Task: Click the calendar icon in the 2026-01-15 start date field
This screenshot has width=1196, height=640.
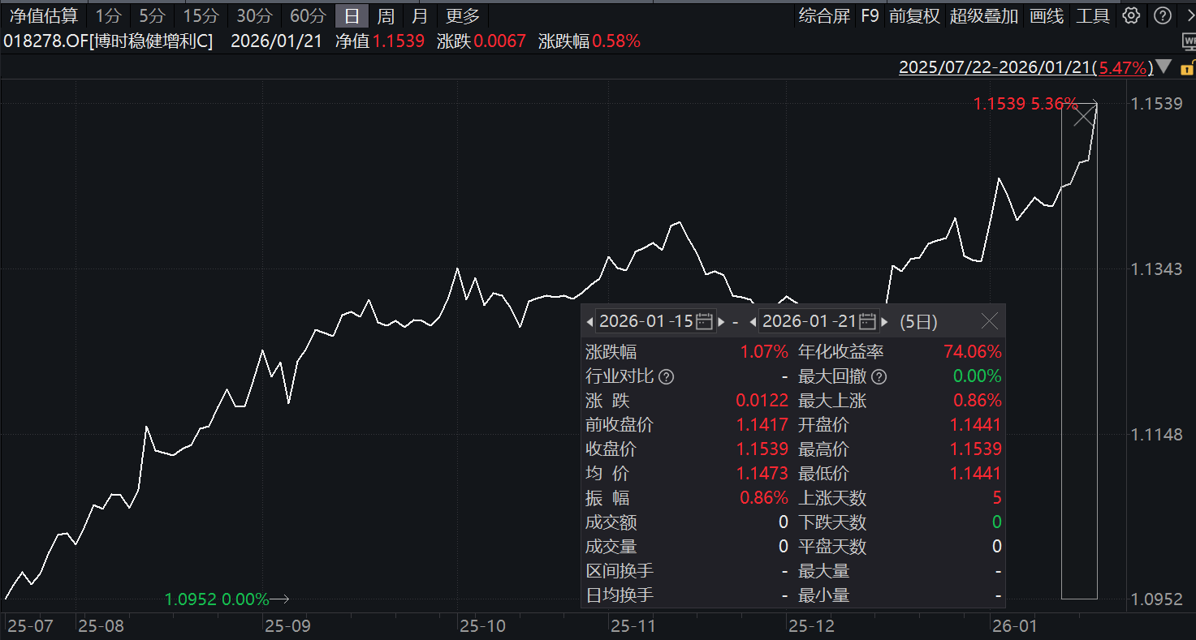Action: click(x=704, y=321)
